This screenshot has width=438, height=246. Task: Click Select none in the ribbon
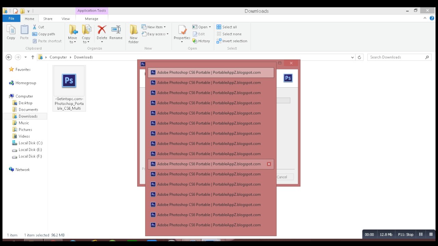coord(229,34)
